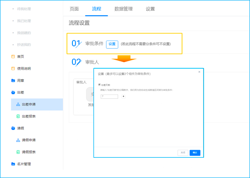The height and width of the screenshot is (178, 250).
Task: Click the 首页 page icon
Action: coord(13,57)
